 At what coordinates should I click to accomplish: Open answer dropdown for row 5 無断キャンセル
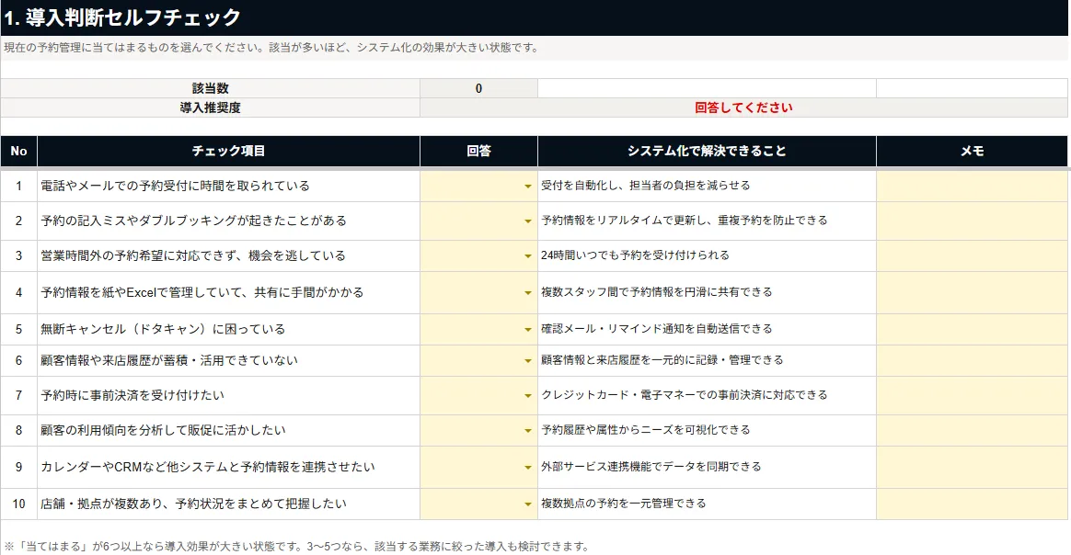[x=527, y=329]
